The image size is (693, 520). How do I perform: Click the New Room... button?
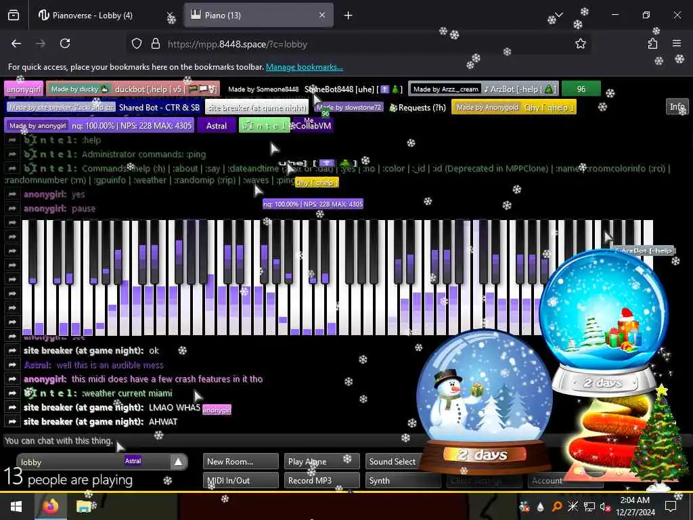click(241, 461)
